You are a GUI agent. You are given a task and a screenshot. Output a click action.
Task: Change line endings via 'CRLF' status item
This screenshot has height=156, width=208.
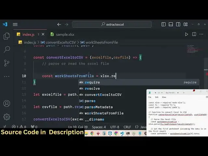point(127,127)
